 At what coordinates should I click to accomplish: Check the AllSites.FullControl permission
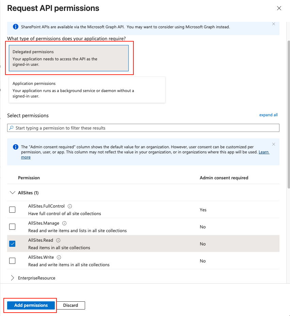point(12,209)
